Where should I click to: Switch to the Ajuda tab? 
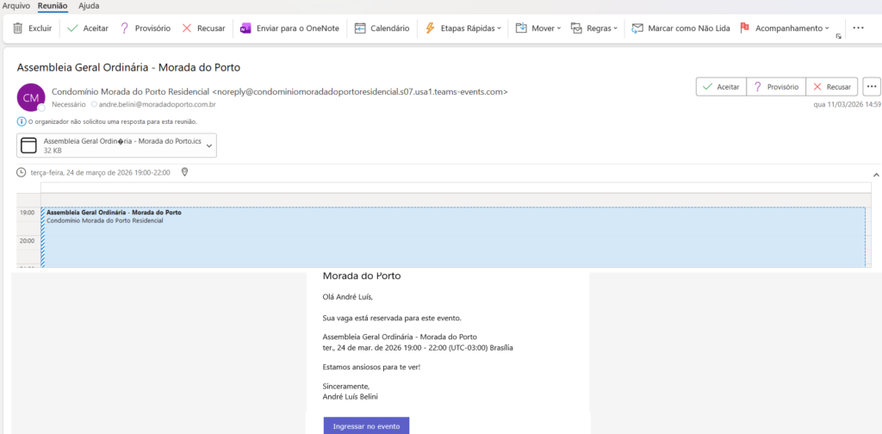(x=89, y=5)
